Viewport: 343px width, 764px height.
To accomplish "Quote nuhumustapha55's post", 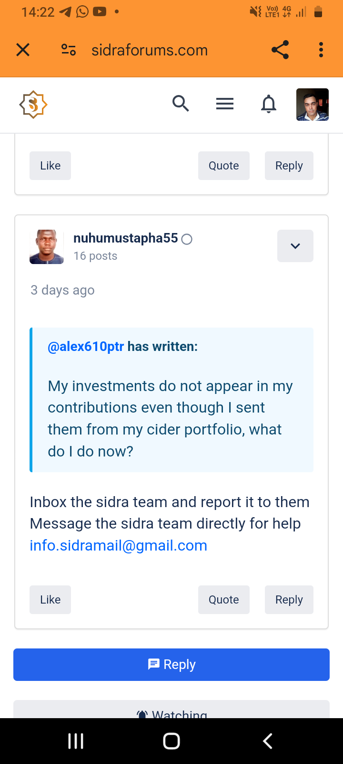I will coord(224,600).
